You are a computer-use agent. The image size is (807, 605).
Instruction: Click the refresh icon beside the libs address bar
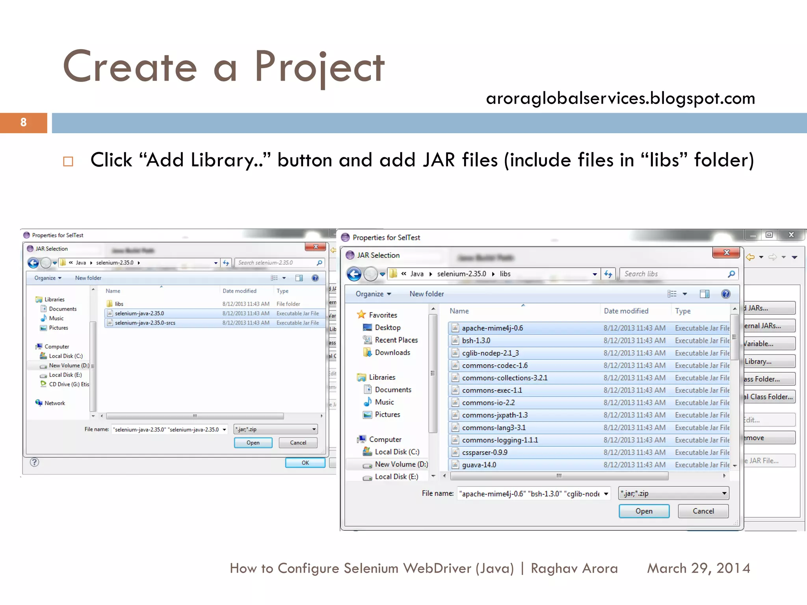608,274
